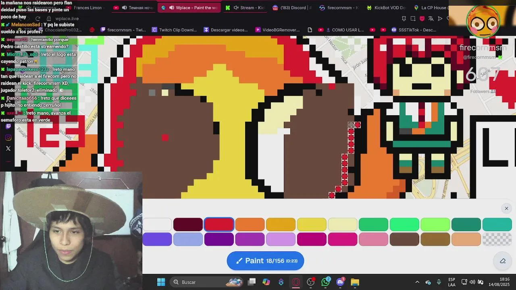Pick the pale yellow color swatch
516x290 pixels.
coord(343,224)
